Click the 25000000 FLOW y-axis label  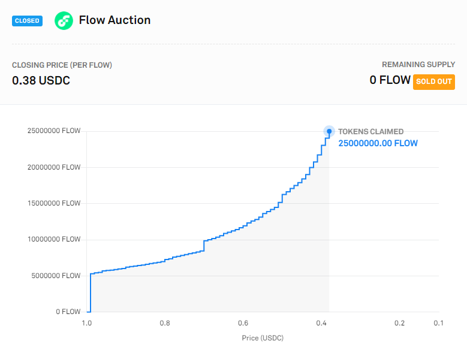tap(54, 131)
